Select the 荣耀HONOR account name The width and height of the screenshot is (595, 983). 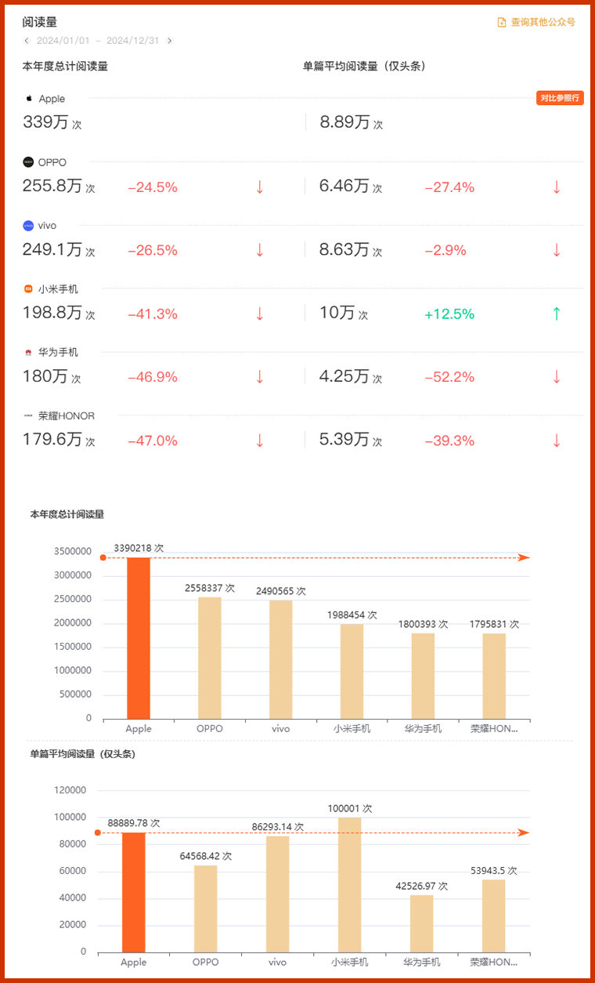pos(67,416)
